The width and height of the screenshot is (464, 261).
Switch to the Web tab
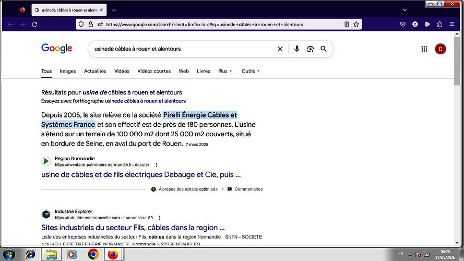pos(184,71)
